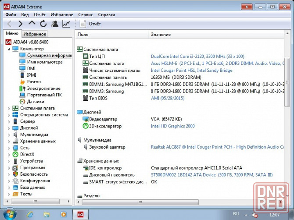This screenshot has width=294, height=220.
Task: Select the DMI icon in the tree
Action: click(x=22, y=68)
